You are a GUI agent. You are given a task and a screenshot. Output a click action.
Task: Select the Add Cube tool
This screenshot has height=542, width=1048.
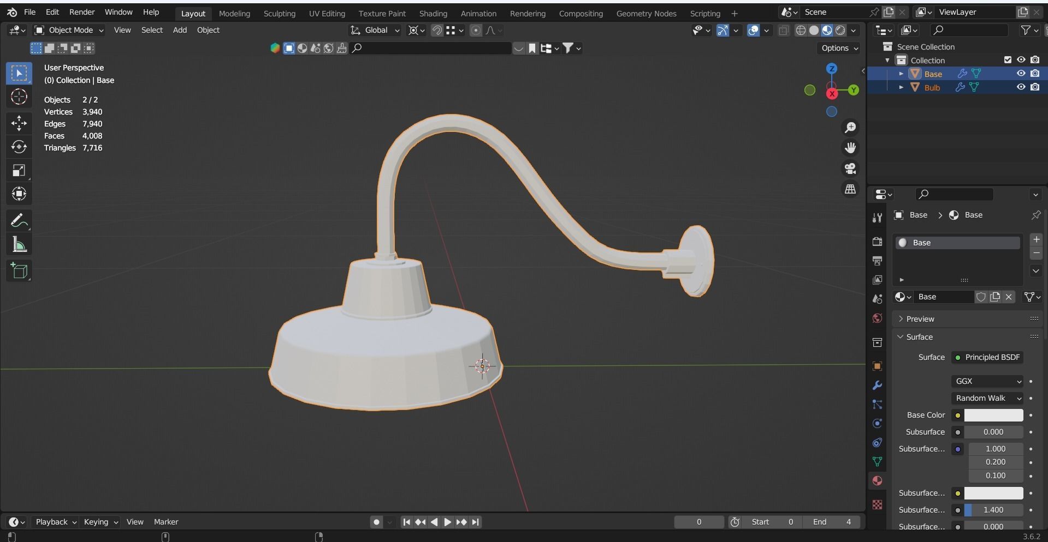pyautogui.click(x=19, y=271)
